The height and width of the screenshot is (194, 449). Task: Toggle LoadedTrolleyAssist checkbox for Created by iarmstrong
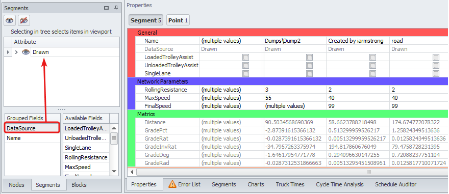pyautogui.click(x=372, y=57)
